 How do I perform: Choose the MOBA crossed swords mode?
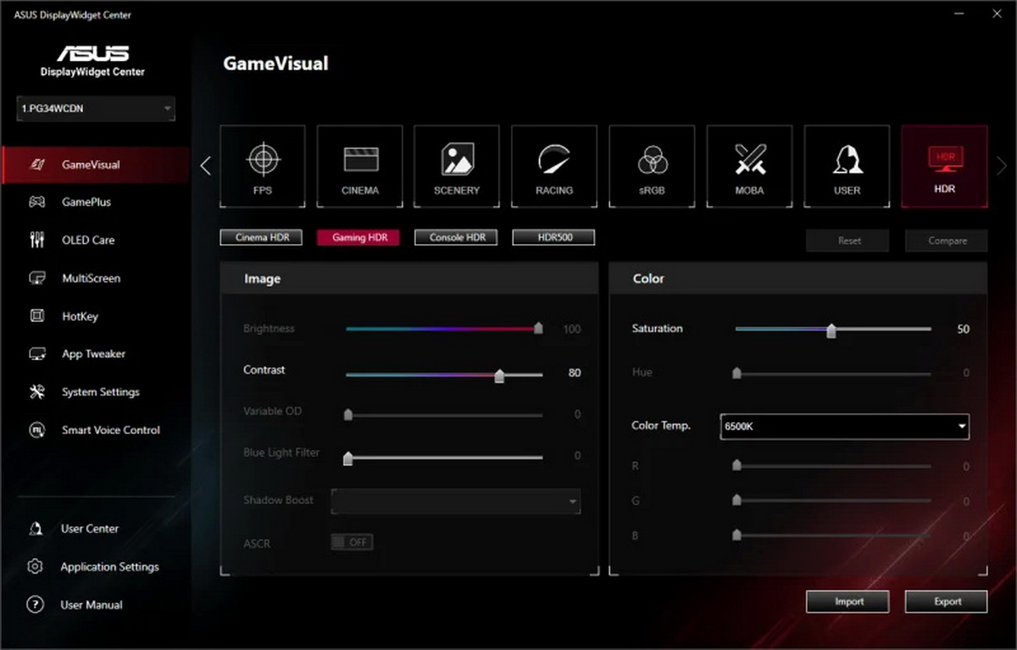pyautogui.click(x=749, y=167)
